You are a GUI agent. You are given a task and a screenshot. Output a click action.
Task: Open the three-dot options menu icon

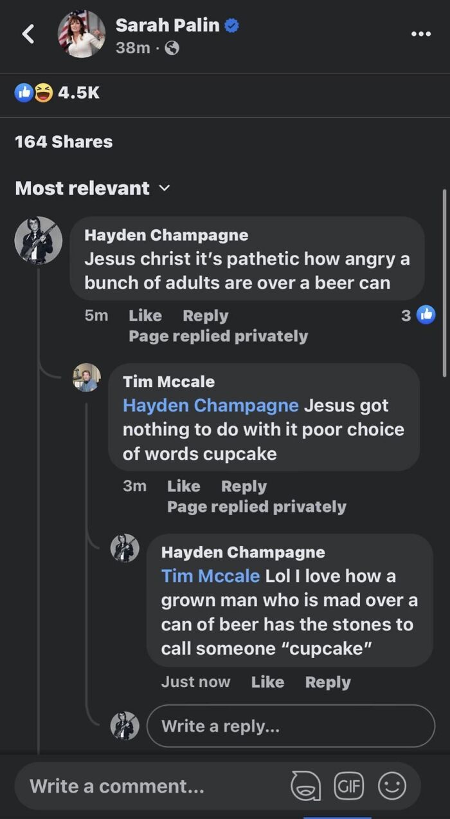420,33
